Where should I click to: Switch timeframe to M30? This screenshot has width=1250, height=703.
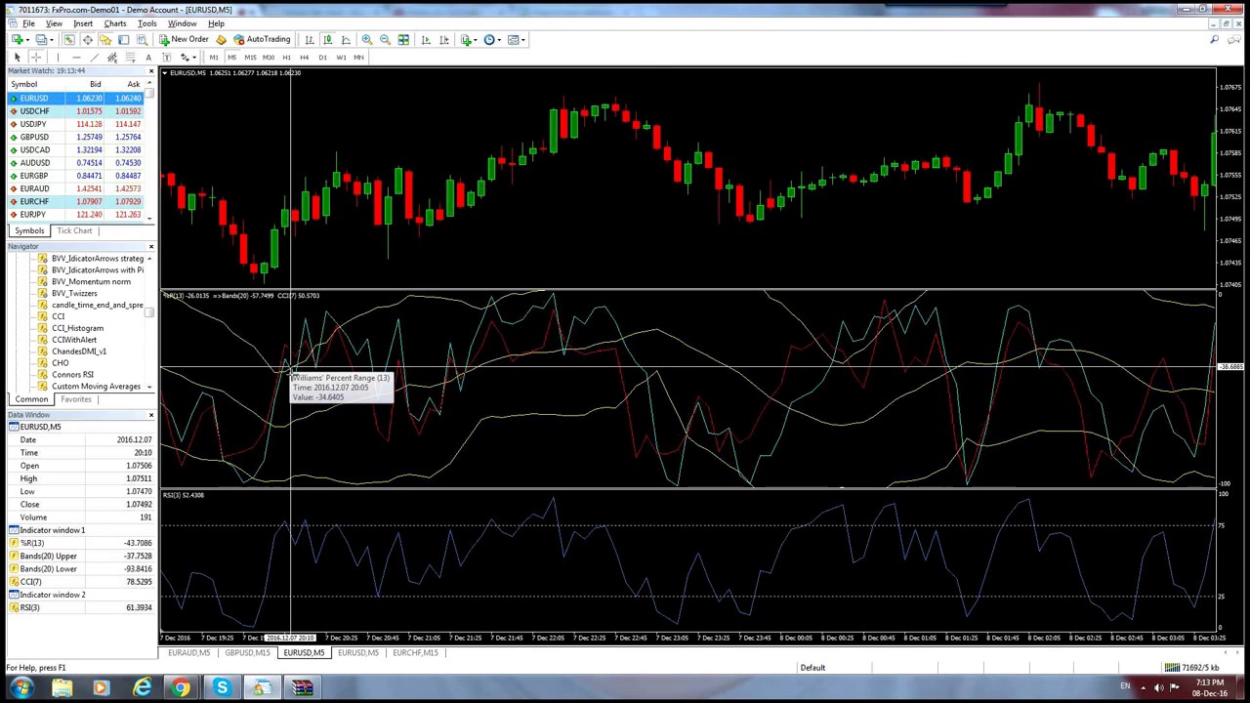coord(269,58)
